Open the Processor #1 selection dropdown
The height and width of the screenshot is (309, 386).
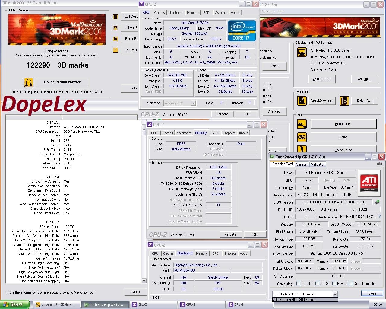point(193,103)
